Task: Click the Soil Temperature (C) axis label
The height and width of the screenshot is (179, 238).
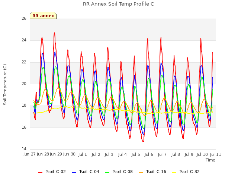Action: (5, 85)
